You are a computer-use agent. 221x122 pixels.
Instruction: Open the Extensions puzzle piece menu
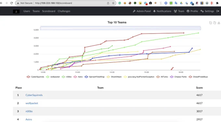pyautogui.click(x=217, y=3)
